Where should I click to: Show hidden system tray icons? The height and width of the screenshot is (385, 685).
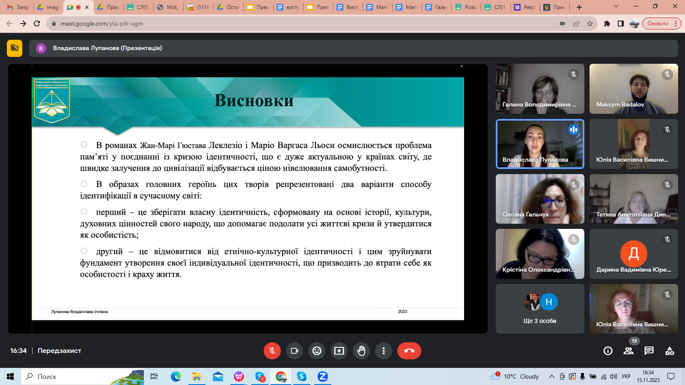(552, 376)
